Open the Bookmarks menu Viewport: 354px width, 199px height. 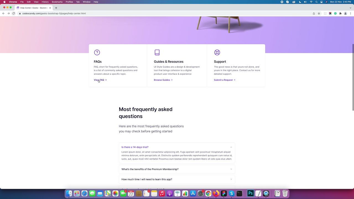(x=57, y=2)
